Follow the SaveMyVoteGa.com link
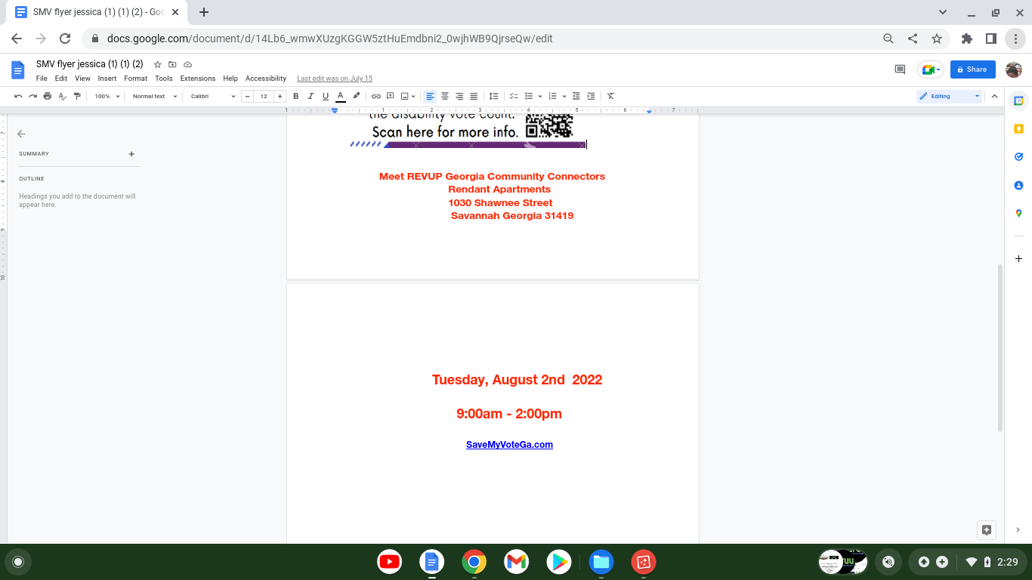Viewport: 1032px width, 580px height. [x=509, y=445]
